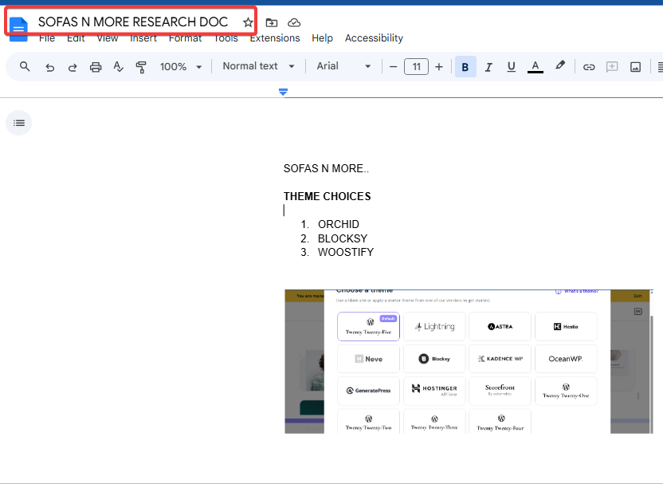
Task: Click the Google Docs home icon
Action: 18,30
